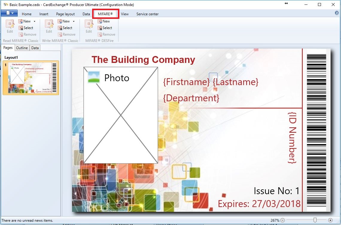Image resolution: width=341 pixels, height=225 pixels.
Task: Show the Pages tab in the side panel
Action: pyautogui.click(x=8, y=48)
